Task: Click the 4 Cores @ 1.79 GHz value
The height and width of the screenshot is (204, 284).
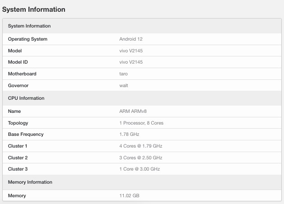Action: tap(141, 146)
